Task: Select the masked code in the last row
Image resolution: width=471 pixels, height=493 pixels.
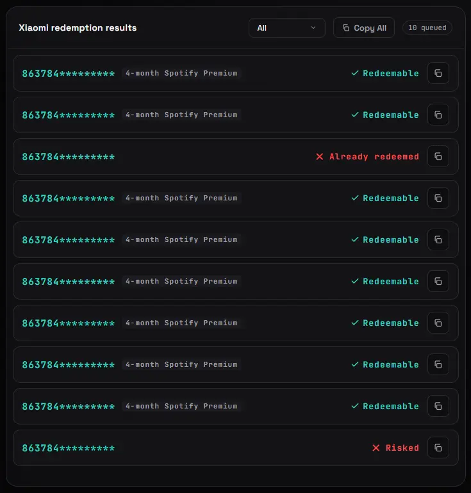Action: (x=69, y=448)
